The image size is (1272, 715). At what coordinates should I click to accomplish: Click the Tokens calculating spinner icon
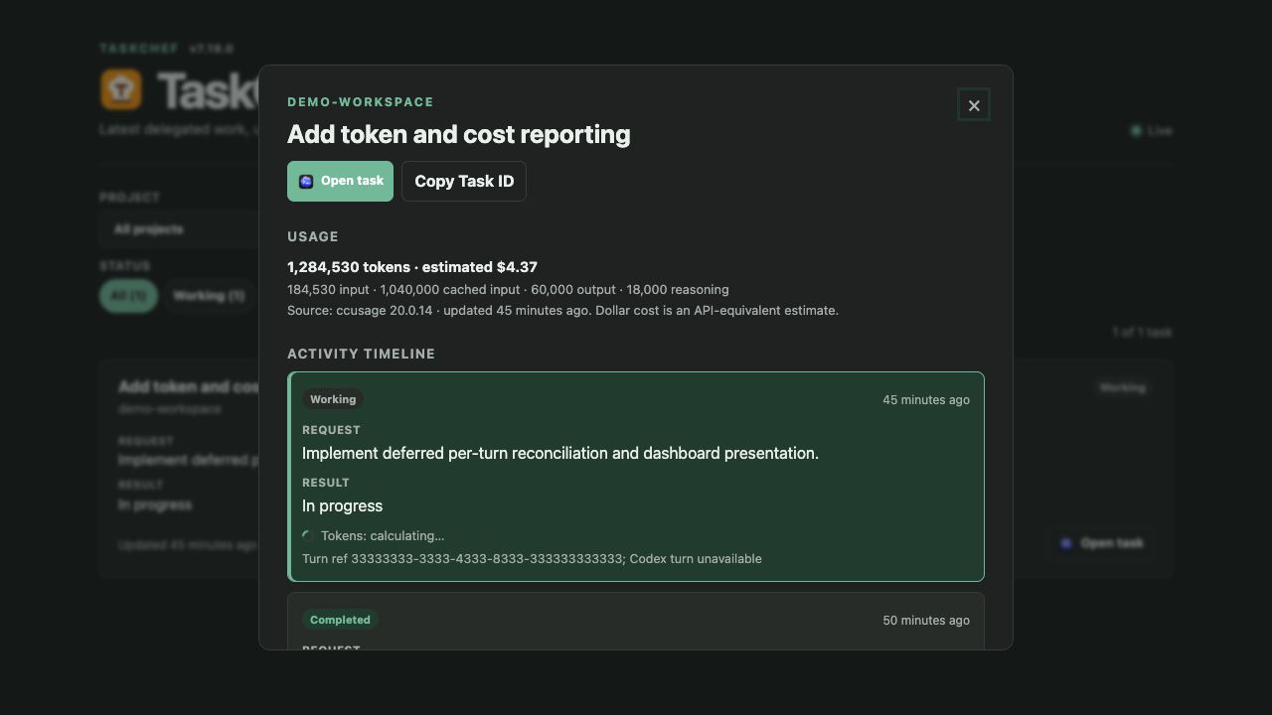(308, 536)
